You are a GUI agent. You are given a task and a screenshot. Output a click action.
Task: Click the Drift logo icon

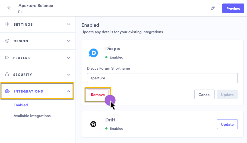[x=93, y=124]
